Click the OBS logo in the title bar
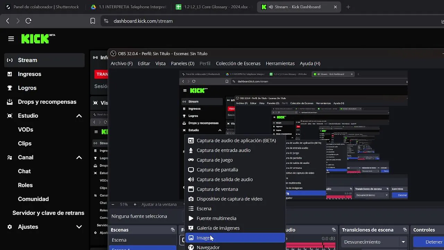This screenshot has height=250, width=444. coord(113,53)
